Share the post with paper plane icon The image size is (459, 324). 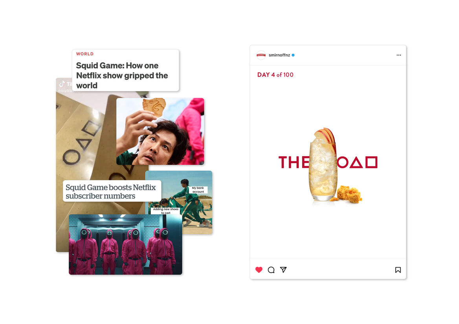coord(283,269)
